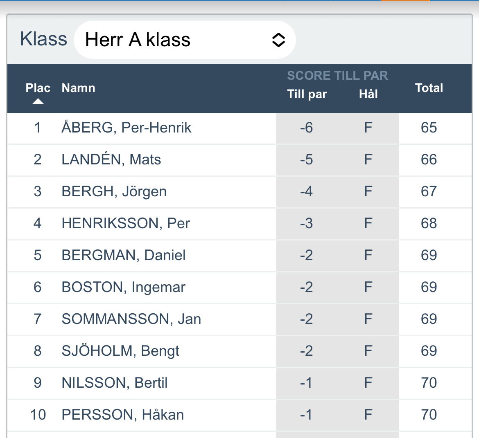The width and height of the screenshot is (479, 438).
Task: Open ÅBERG, Per-Henrik player row
Action: point(126,128)
